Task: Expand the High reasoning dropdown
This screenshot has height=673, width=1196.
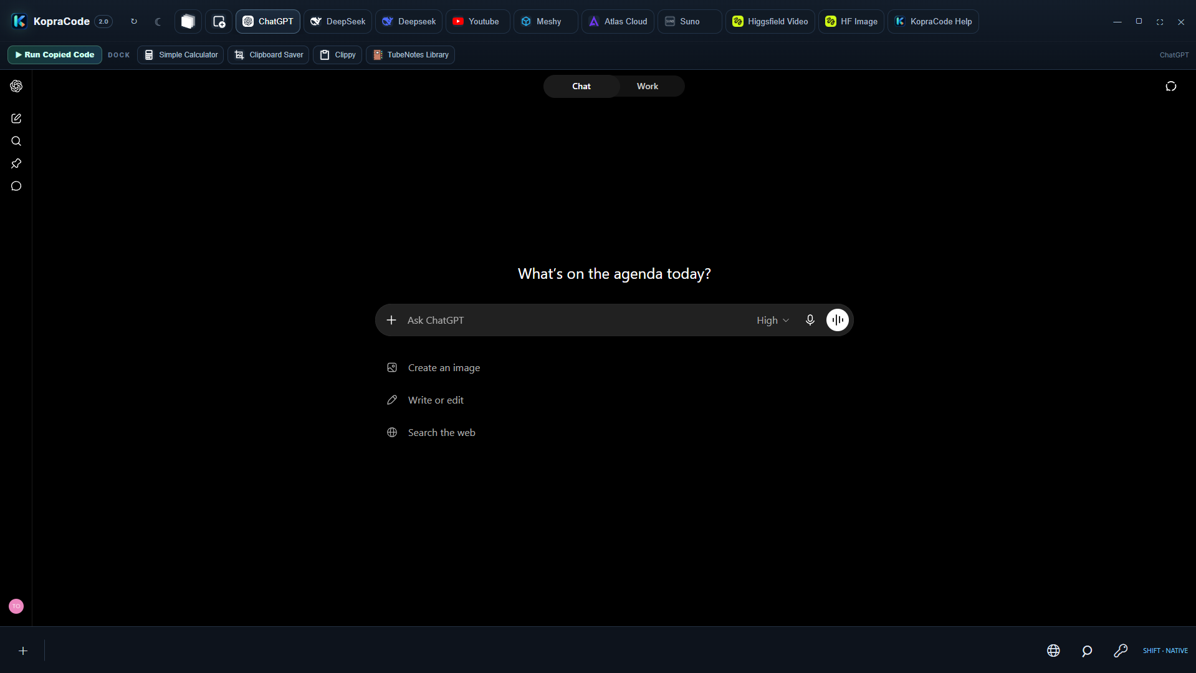Action: tap(773, 320)
